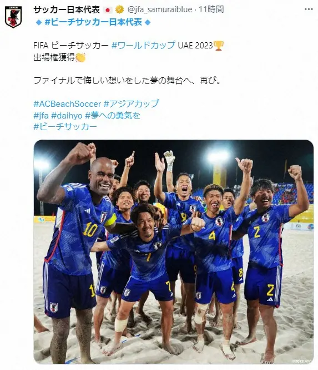Click the trophy emoji after UAE 2023

click(219, 46)
